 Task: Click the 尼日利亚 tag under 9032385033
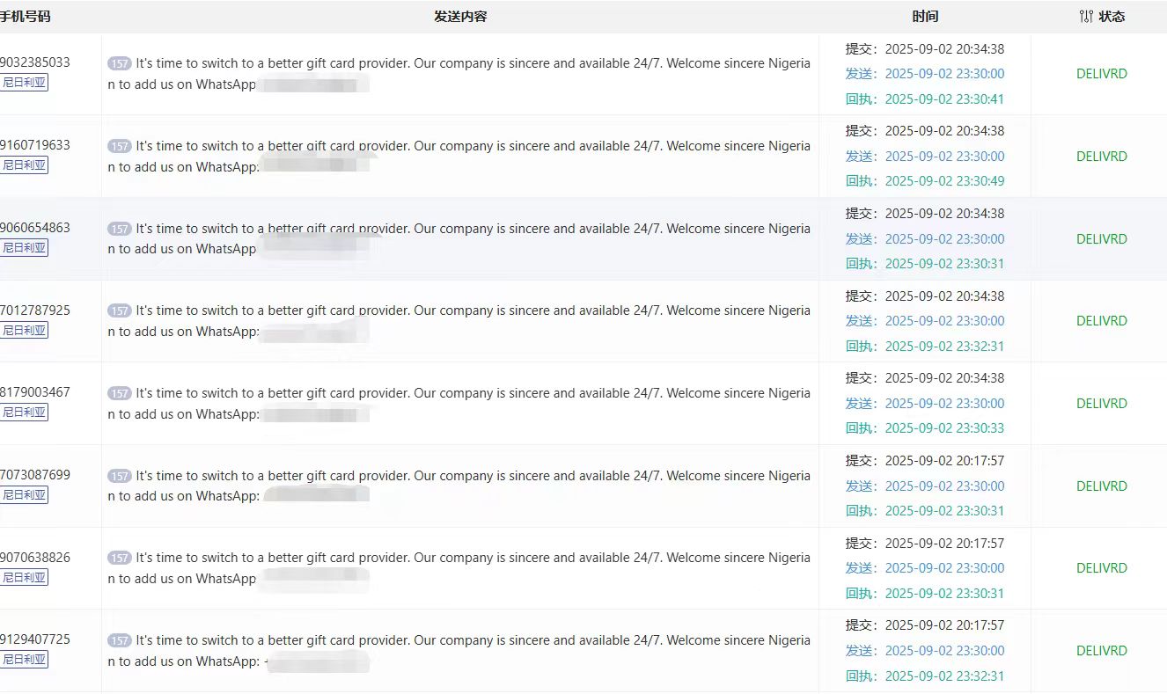tap(25, 83)
